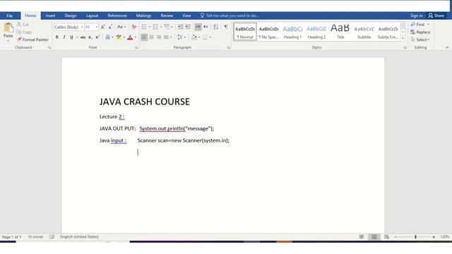Click the word count in status bar
The height and width of the screenshot is (254, 452).
click(35, 237)
